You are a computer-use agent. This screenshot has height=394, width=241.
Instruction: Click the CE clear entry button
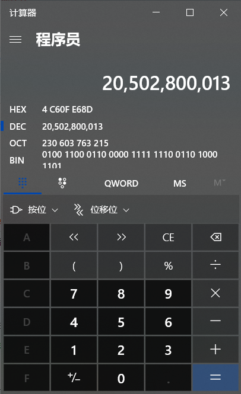coord(168,237)
